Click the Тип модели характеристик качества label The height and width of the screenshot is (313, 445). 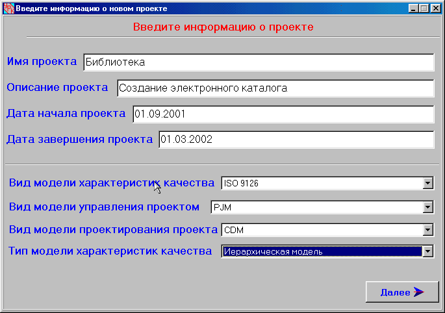(110, 251)
